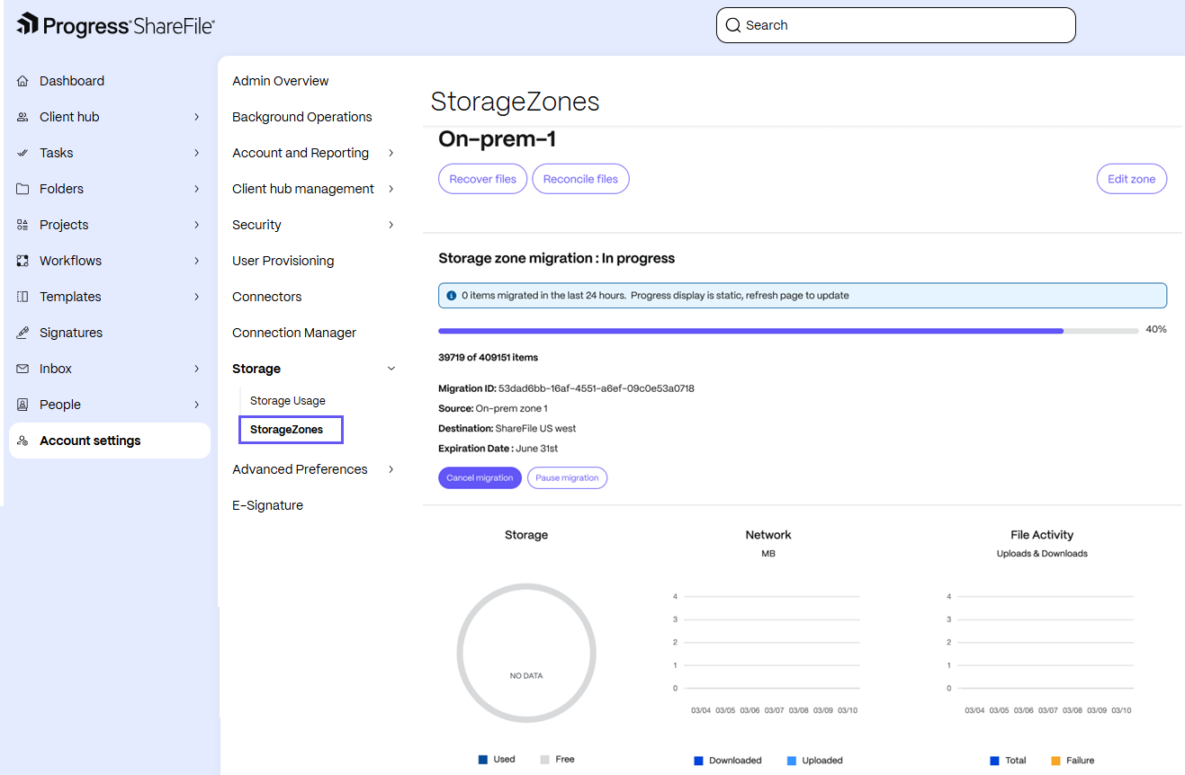
Task: Expand the Tasks sidebar chevron
Action: click(197, 153)
